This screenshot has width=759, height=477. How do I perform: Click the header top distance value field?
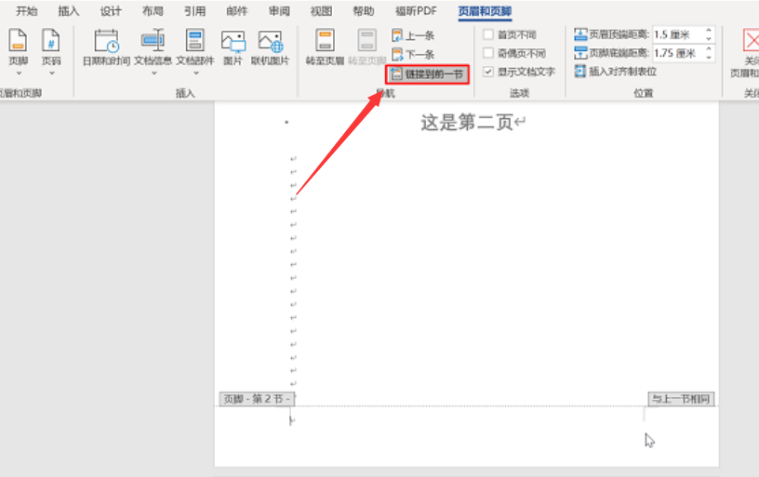676,34
